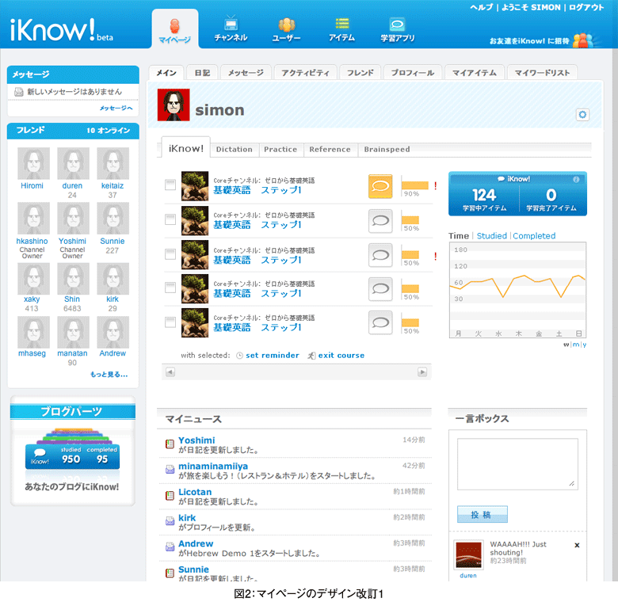Switch to the アクティビティ tab

306,73
